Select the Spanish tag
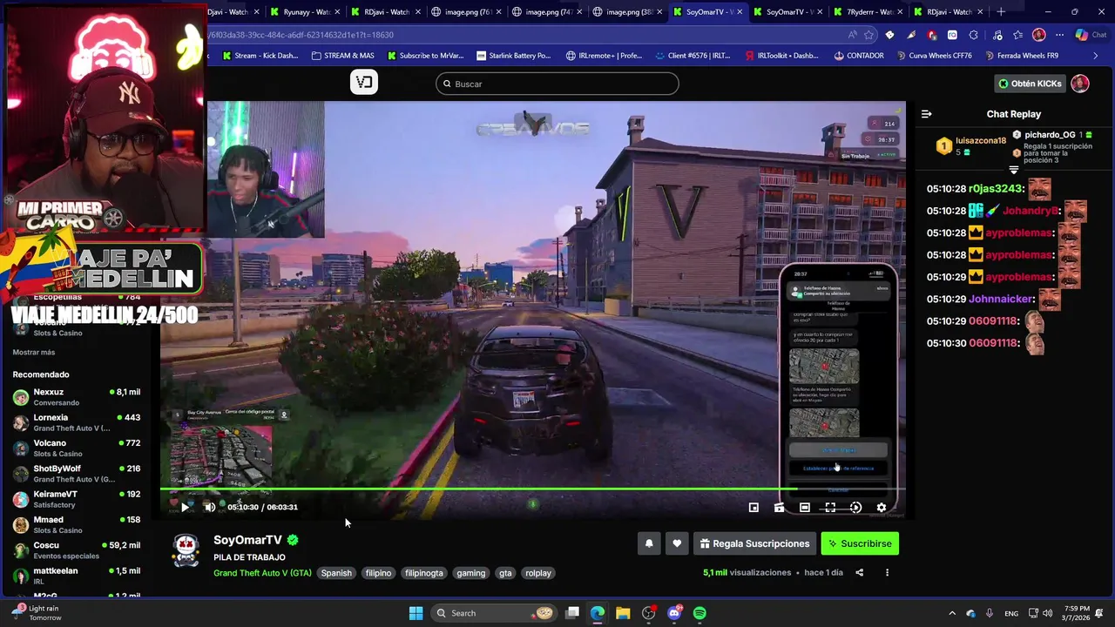 tap(336, 573)
